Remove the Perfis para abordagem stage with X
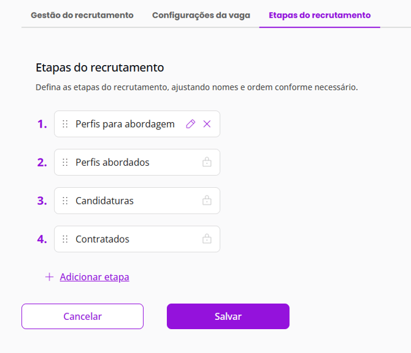This screenshot has width=411, height=353. [x=207, y=124]
